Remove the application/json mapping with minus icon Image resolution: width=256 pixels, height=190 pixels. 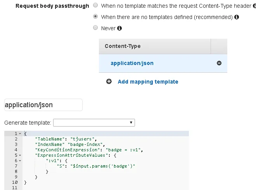[219, 63]
